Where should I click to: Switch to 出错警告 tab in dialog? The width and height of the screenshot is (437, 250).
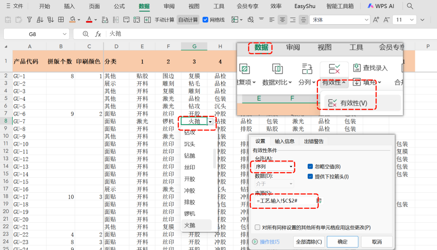pyautogui.click(x=314, y=141)
